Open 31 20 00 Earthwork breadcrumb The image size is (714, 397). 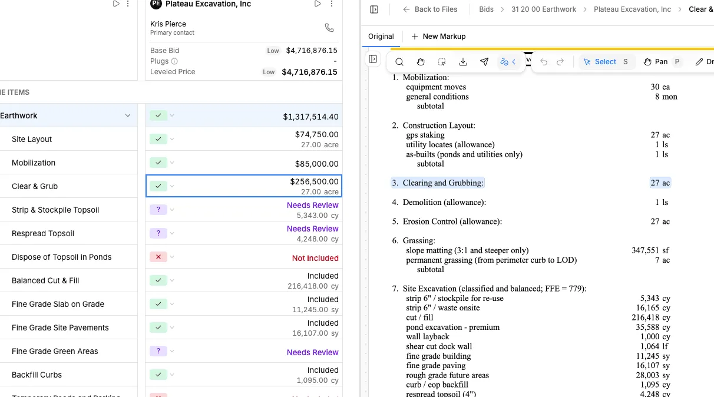(544, 9)
